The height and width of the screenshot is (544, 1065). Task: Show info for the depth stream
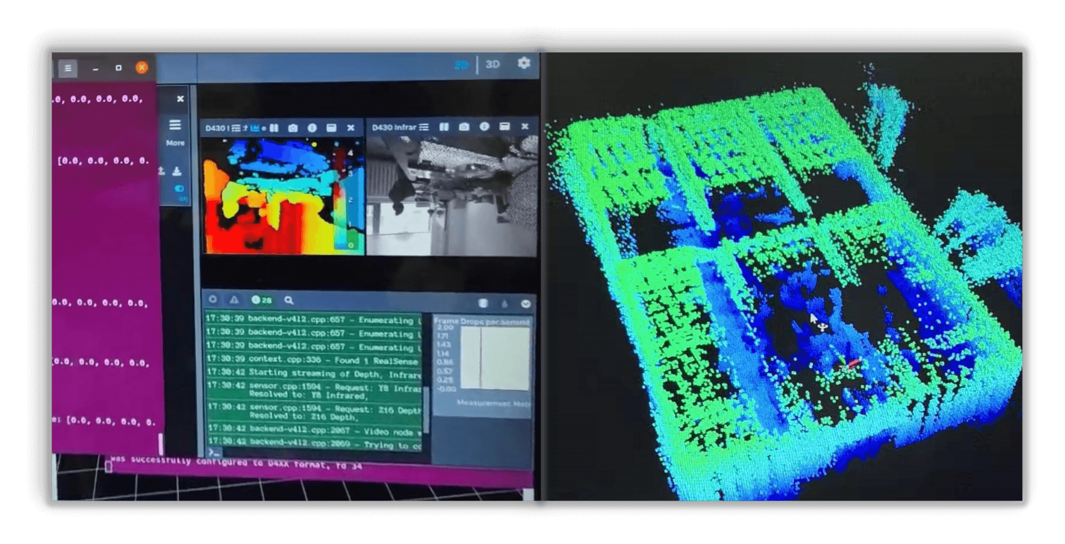pos(312,128)
